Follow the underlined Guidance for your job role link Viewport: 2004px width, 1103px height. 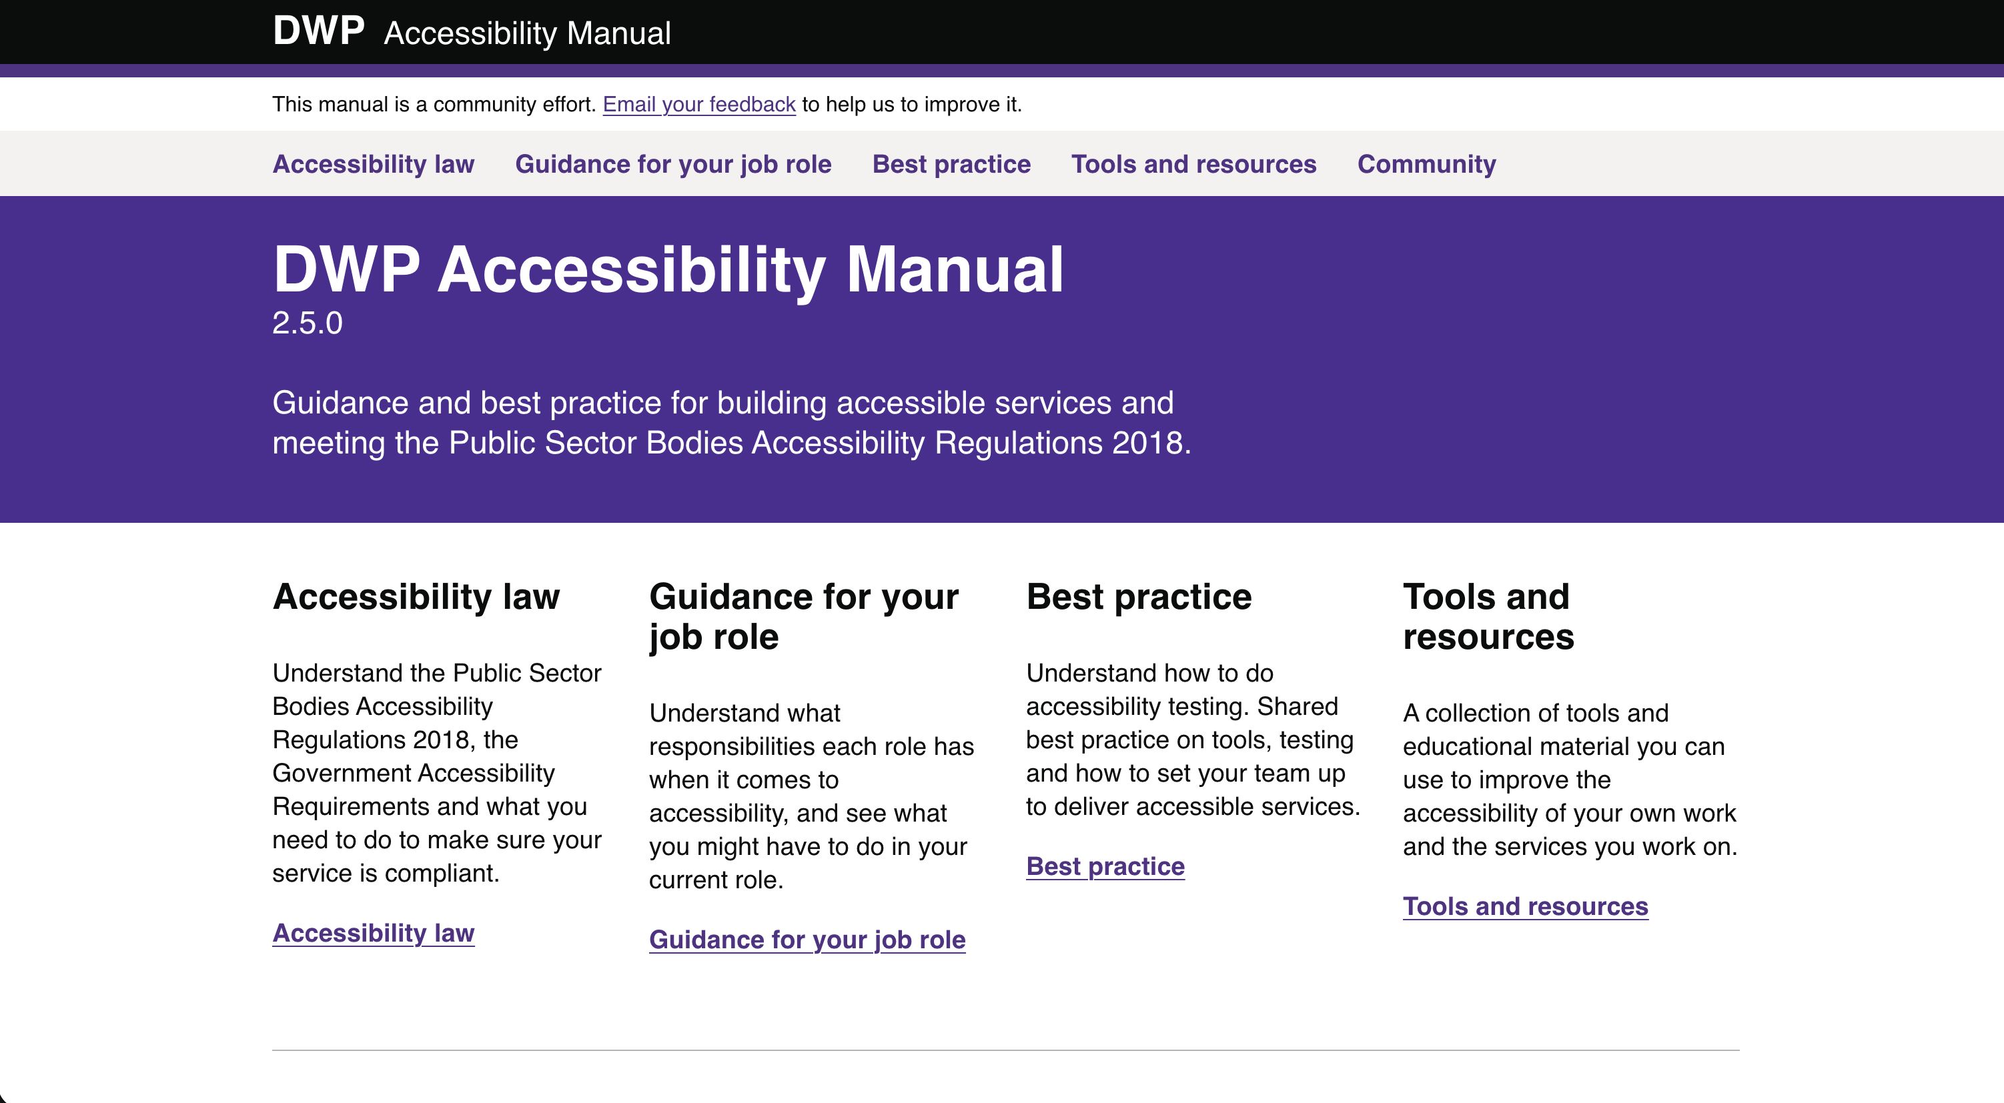(807, 940)
